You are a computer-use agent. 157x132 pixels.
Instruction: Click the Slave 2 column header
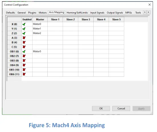pos(71,19)
